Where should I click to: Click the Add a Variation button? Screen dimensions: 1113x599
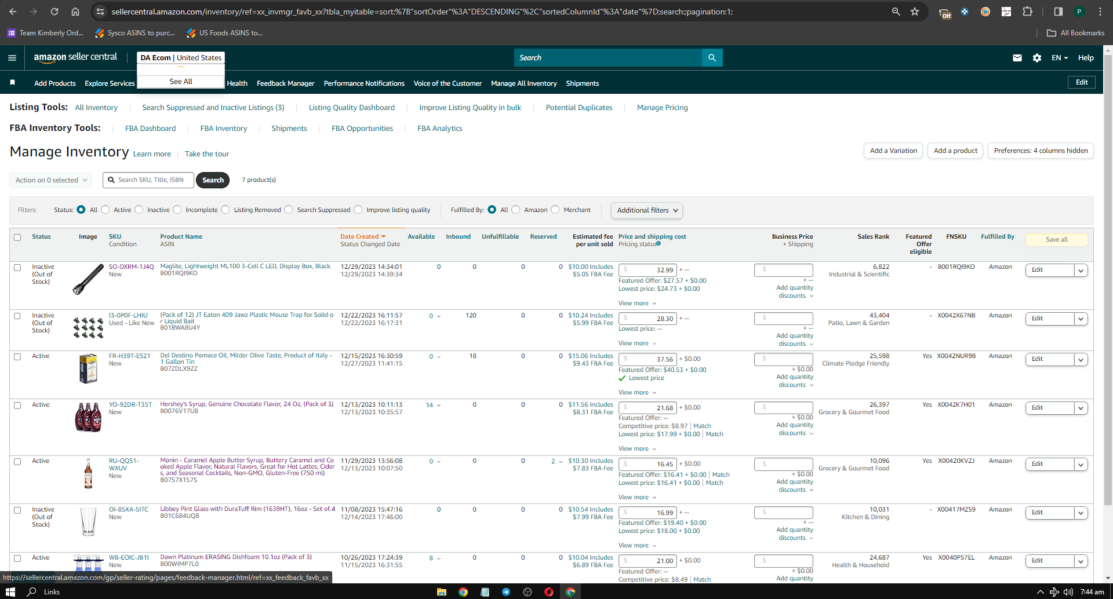893,151
